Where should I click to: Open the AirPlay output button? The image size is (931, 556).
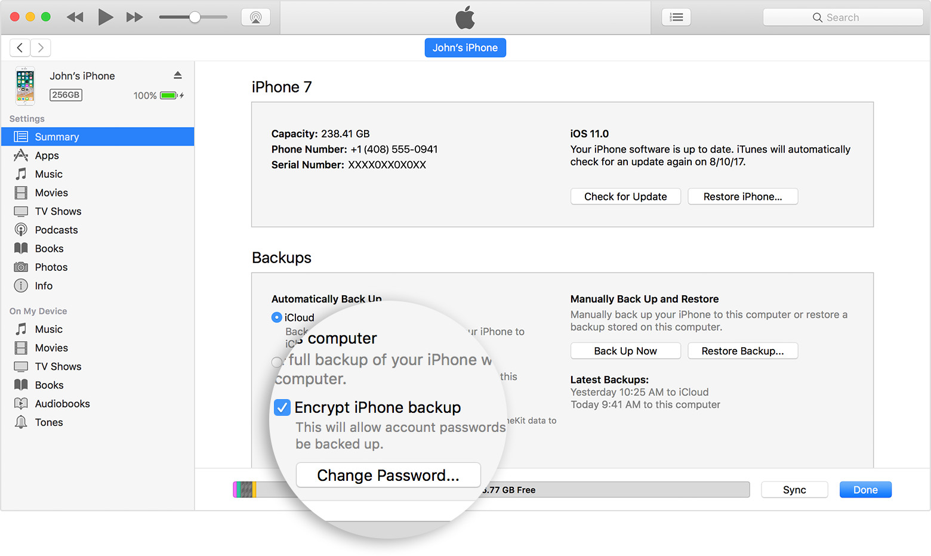pos(256,17)
